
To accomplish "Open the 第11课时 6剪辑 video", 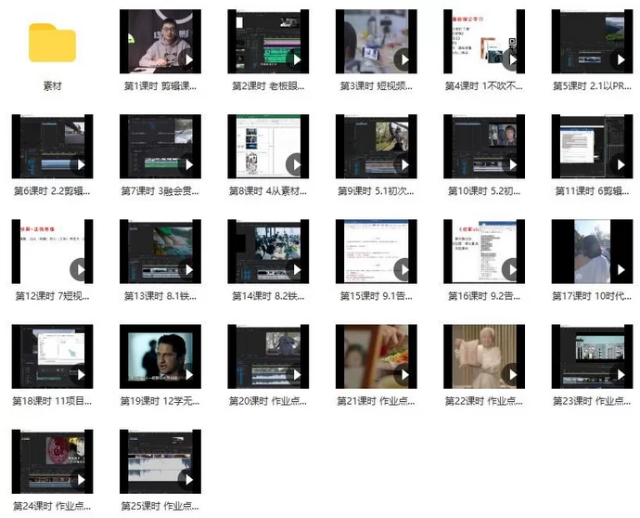I will pos(591,147).
